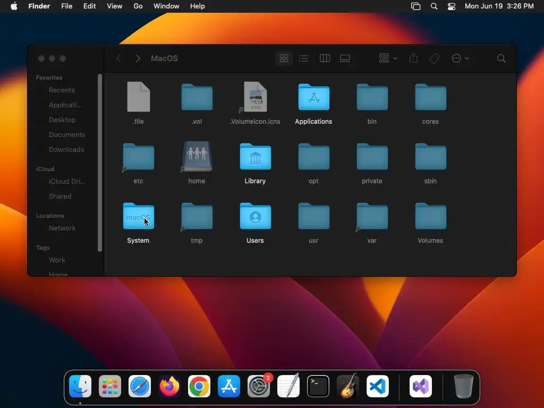This screenshot has height=408, width=544.
Task: Launch Visual Studio Code from Dock
Action: tap(378, 386)
